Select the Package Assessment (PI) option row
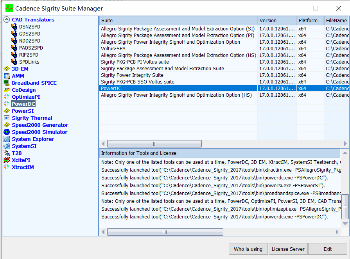This screenshot has height=259, width=350. pyautogui.click(x=224, y=35)
